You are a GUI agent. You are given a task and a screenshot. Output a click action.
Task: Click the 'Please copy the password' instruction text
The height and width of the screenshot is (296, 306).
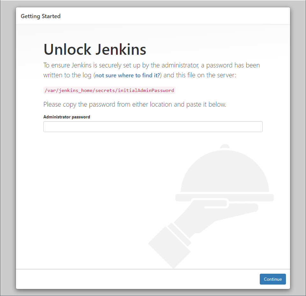tap(135, 104)
